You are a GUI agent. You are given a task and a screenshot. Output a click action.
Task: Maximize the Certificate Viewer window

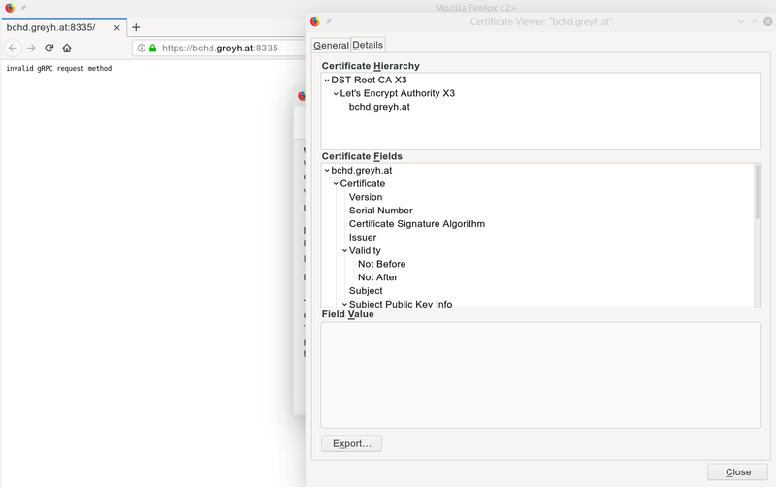(755, 21)
